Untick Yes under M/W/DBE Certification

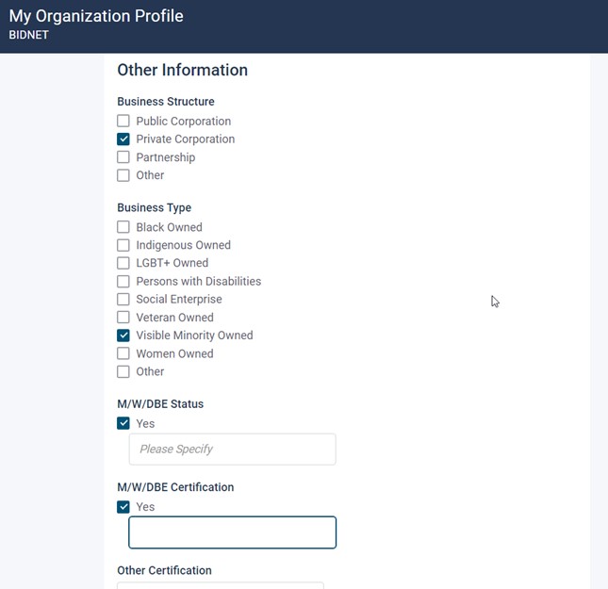123,507
